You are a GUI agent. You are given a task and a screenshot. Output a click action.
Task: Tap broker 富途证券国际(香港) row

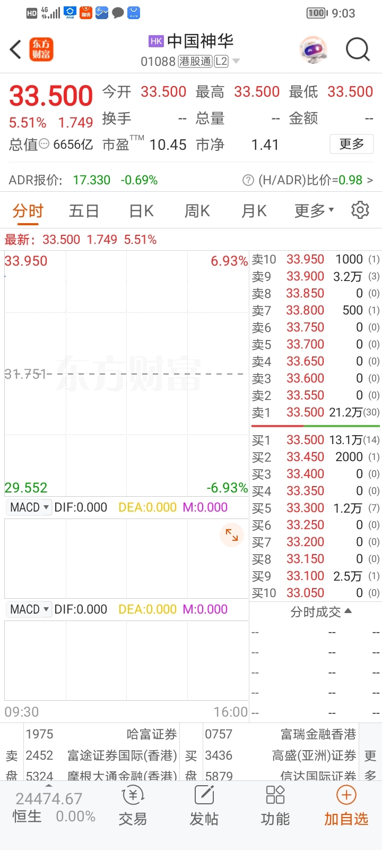click(101, 755)
